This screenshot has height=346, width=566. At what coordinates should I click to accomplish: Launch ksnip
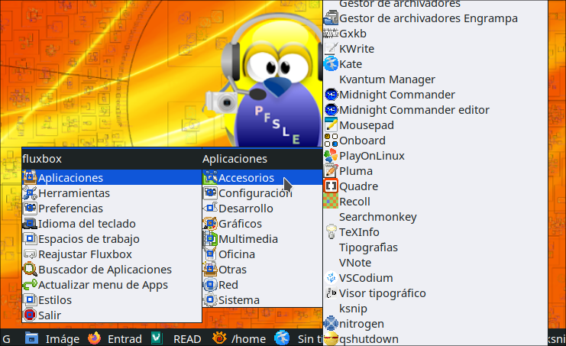point(435,308)
